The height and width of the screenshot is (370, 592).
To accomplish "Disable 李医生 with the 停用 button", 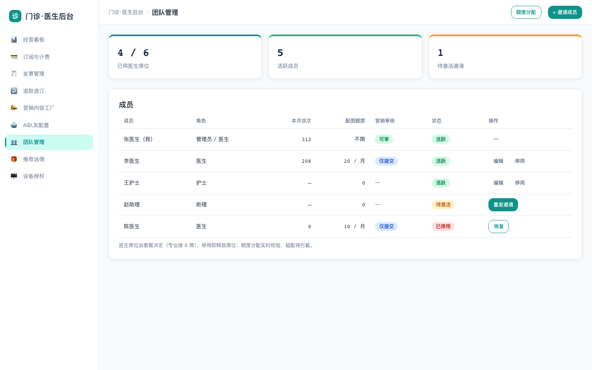I will [x=520, y=161].
